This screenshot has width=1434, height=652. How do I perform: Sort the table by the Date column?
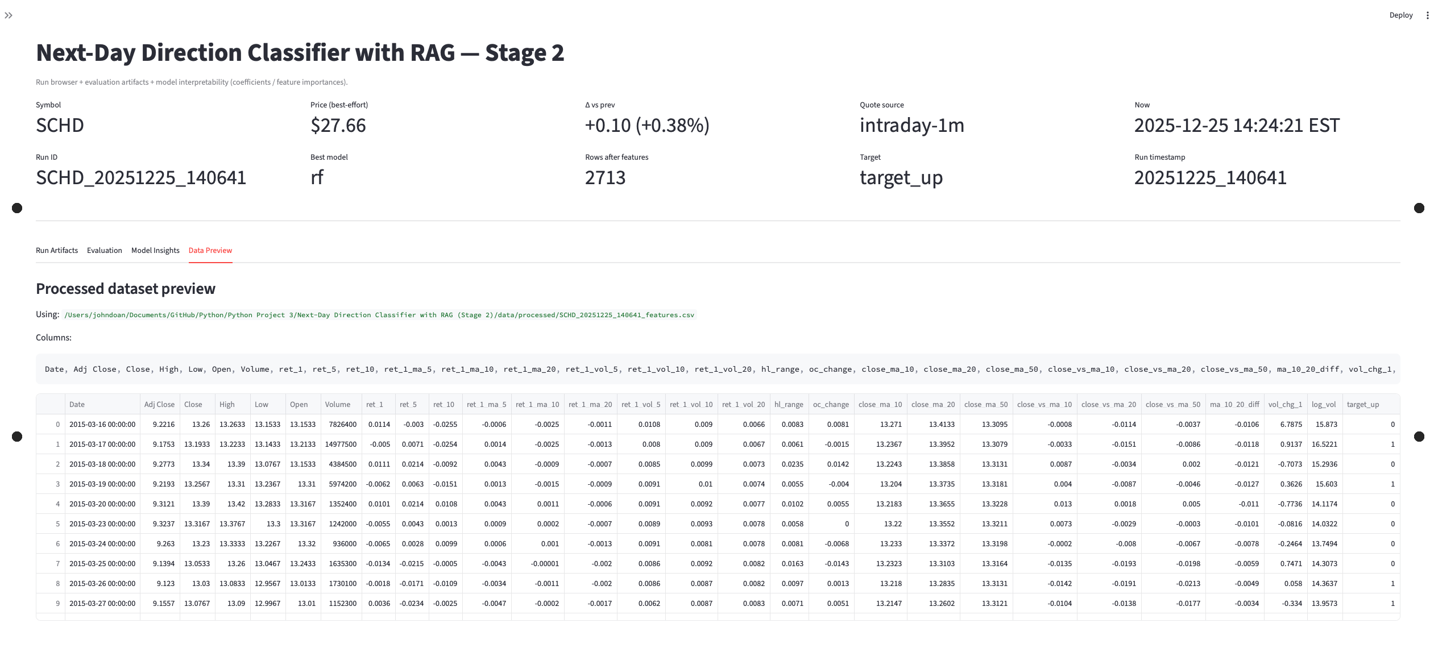coord(76,404)
